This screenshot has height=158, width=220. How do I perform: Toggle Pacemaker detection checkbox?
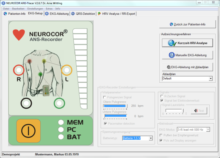pos(105,124)
